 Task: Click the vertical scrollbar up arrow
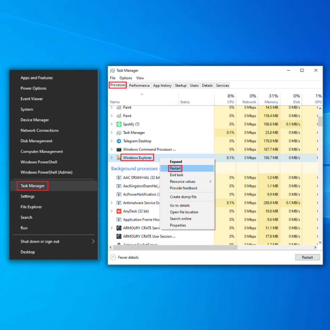click(320, 108)
